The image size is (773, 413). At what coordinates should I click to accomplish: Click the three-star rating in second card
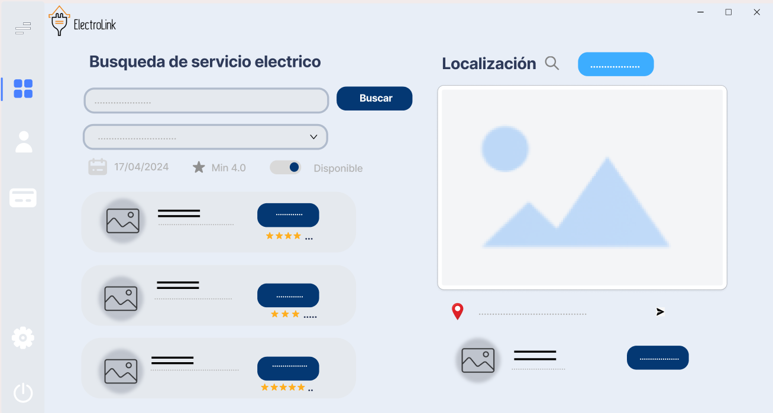285,314
